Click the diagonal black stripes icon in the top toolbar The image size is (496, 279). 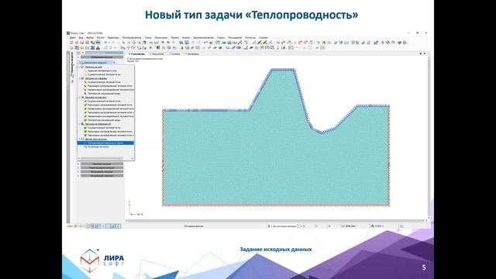point(388,43)
